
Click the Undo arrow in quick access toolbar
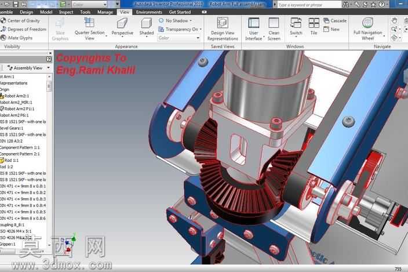coord(24,4)
